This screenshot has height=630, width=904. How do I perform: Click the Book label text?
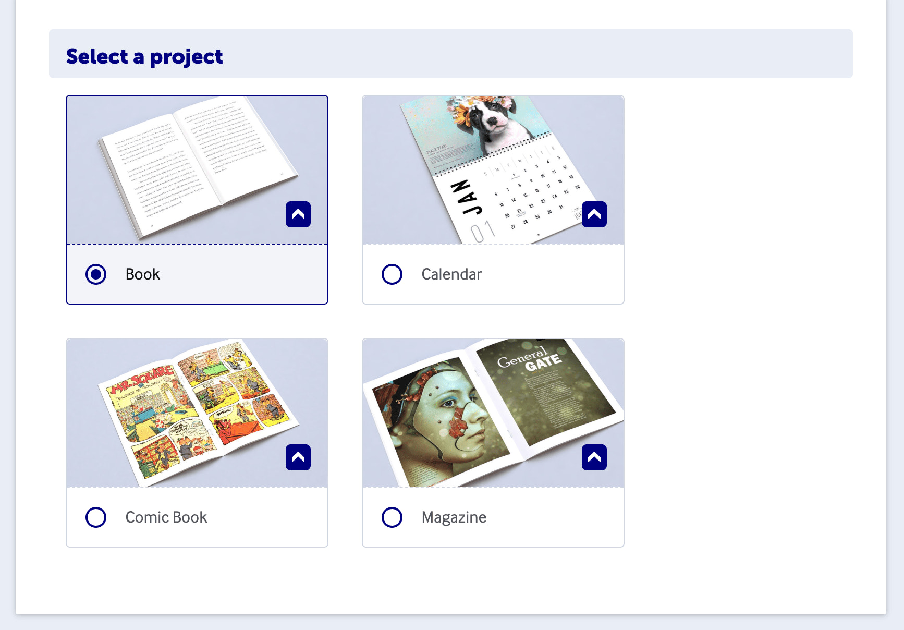point(141,274)
